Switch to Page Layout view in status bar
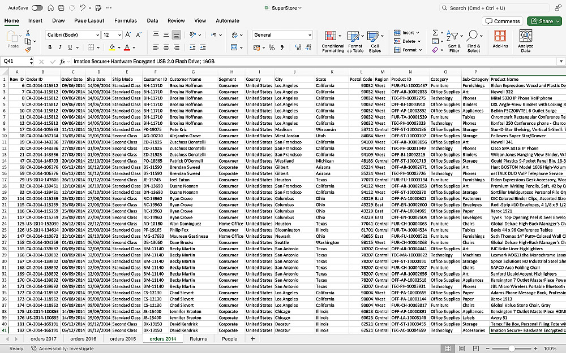This screenshot has width=566, height=353. pos(462,348)
